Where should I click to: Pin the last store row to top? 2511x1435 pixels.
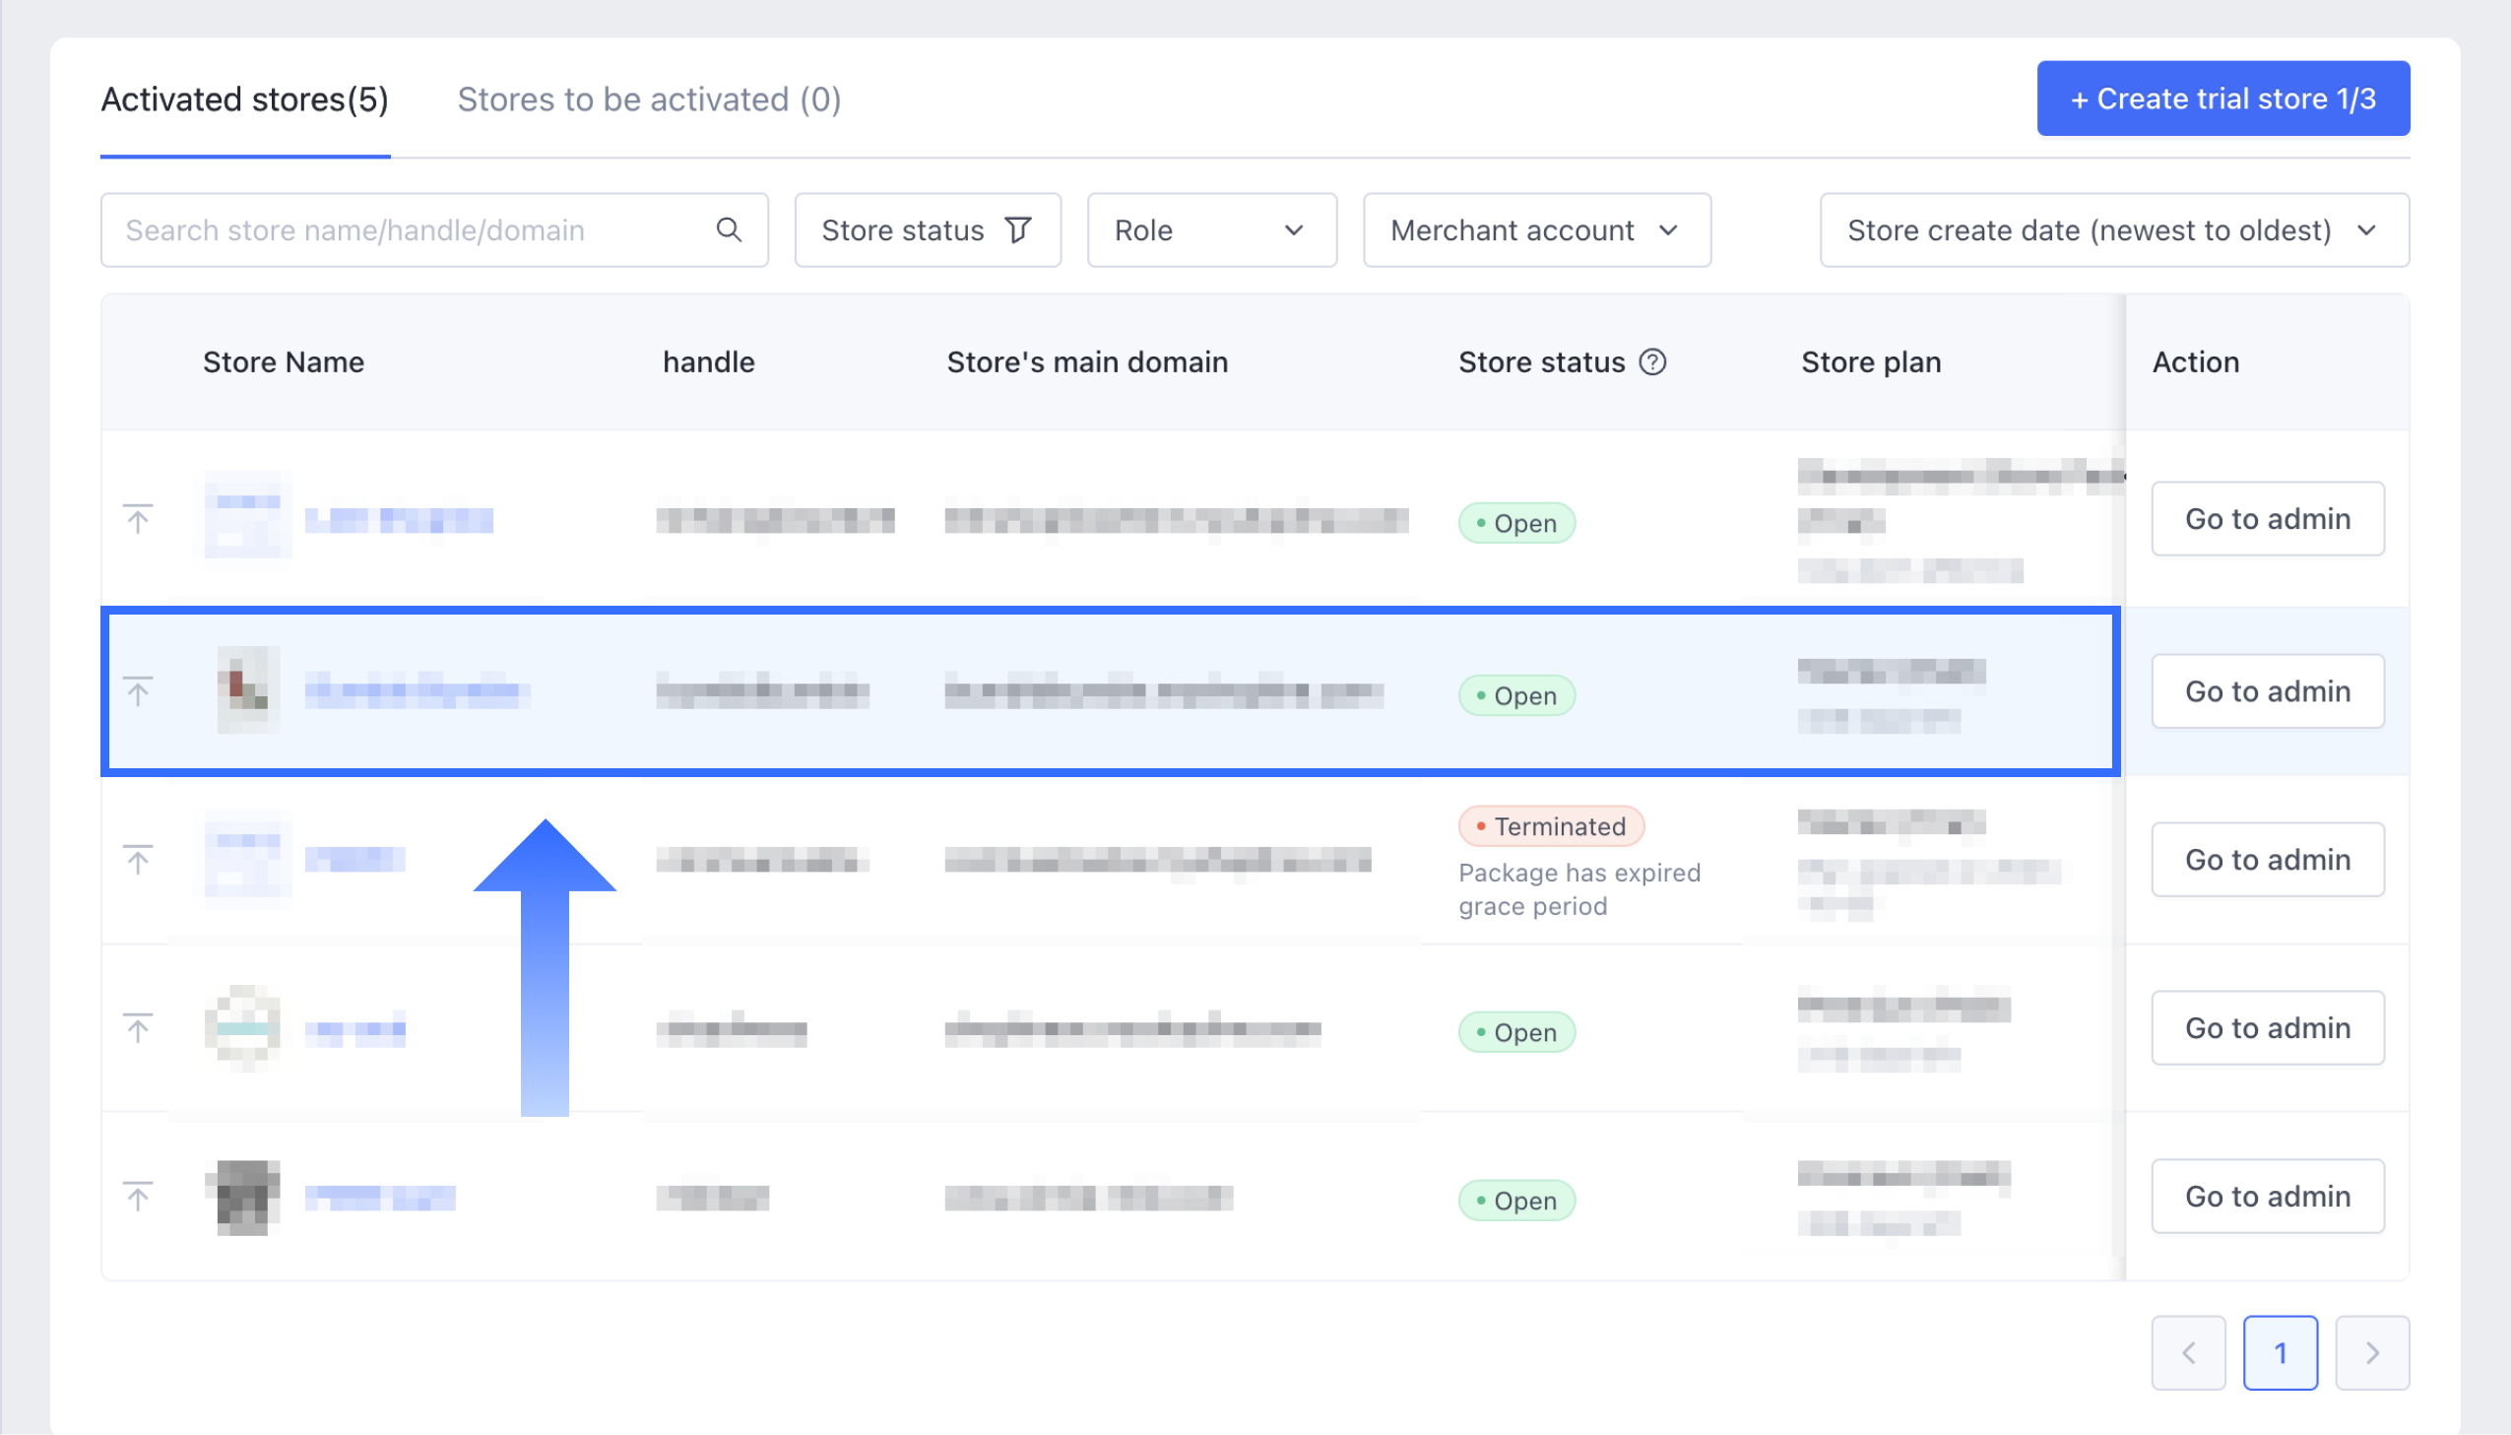[x=138, y=1197]
